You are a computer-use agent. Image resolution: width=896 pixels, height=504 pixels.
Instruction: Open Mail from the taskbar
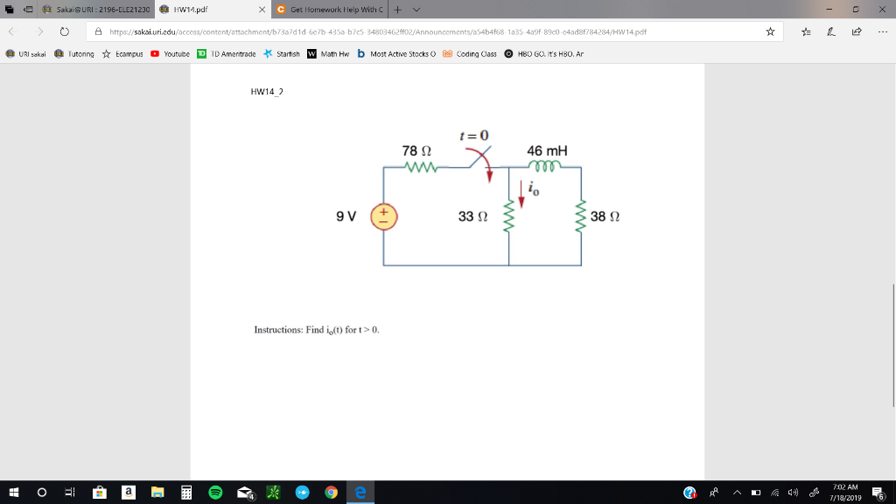coord(243,491)
